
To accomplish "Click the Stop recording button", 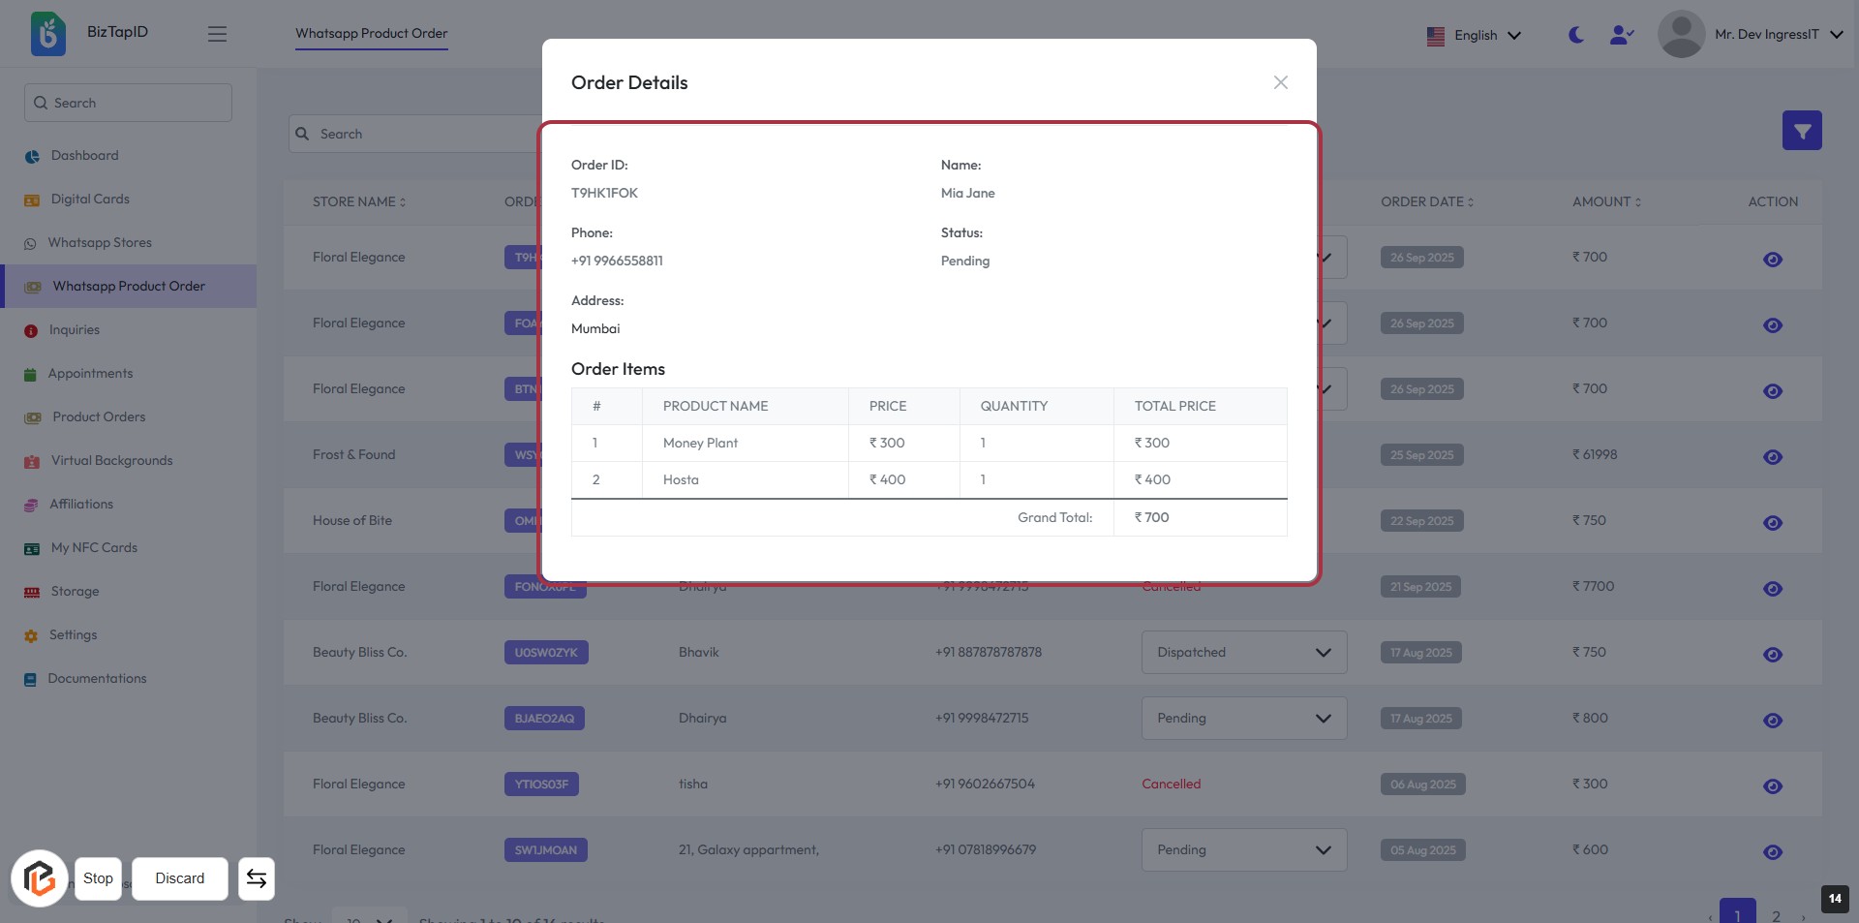I will coord(98,878).
